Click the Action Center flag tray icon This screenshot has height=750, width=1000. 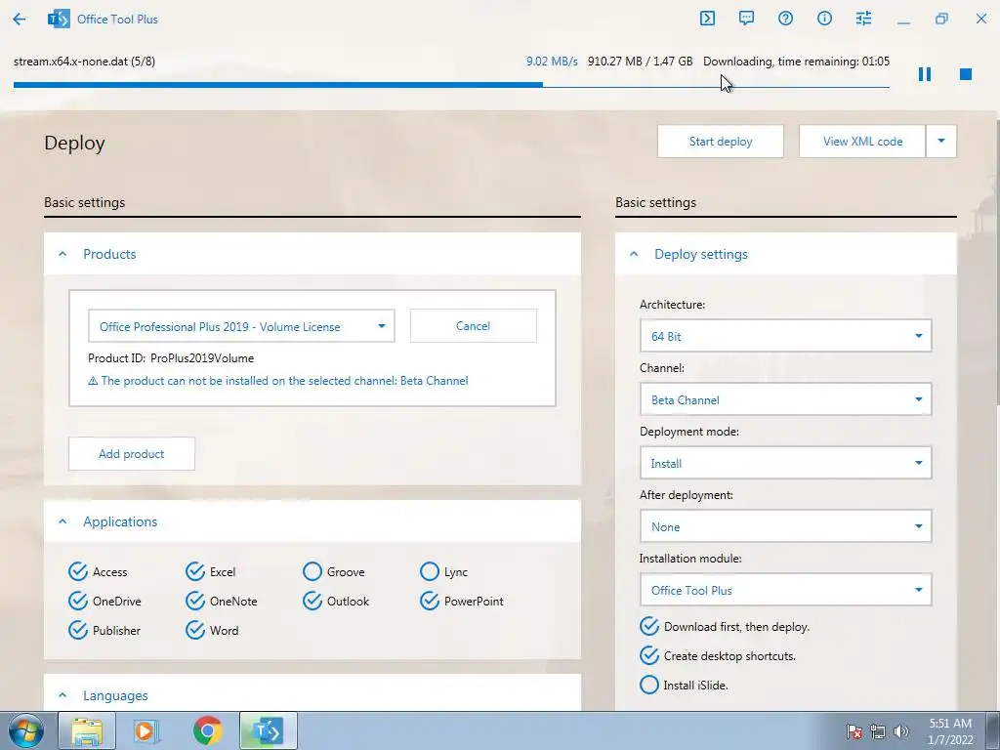click(x=854, y=731)
